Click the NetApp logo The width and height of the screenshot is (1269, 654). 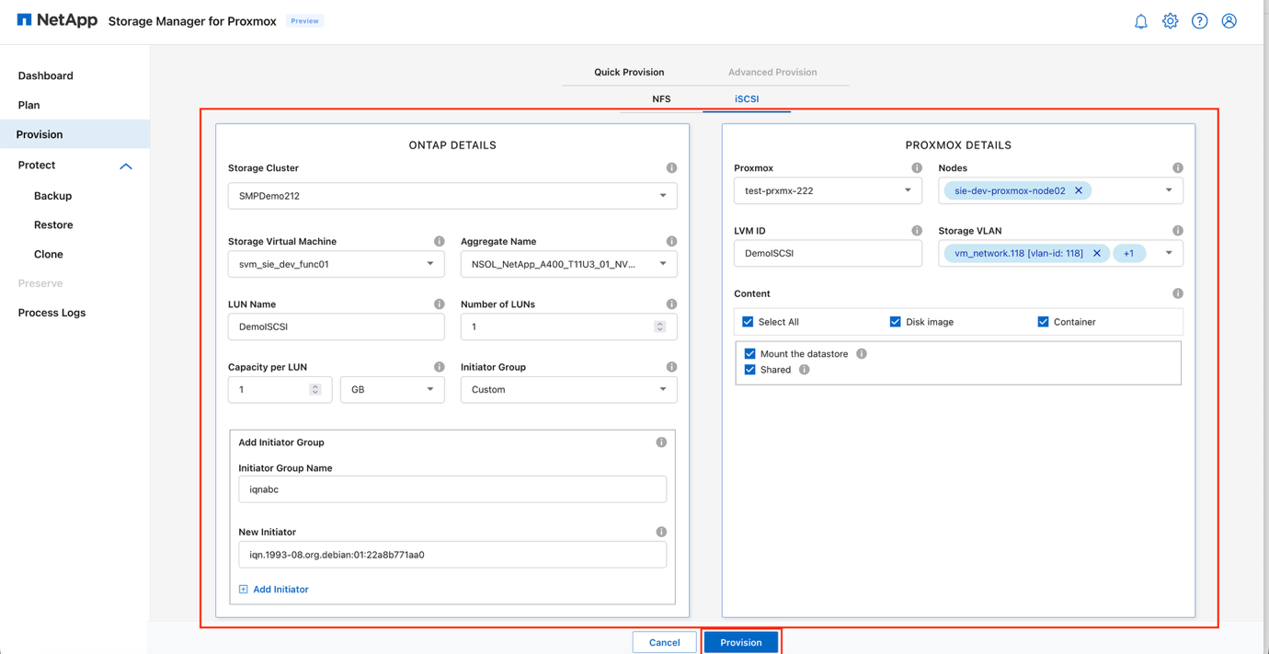click(57, 19)
